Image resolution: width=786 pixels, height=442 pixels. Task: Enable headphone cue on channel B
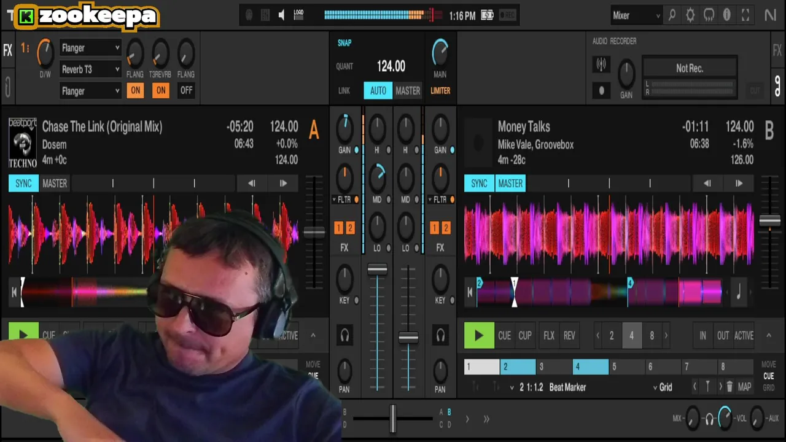coord(440,336)
